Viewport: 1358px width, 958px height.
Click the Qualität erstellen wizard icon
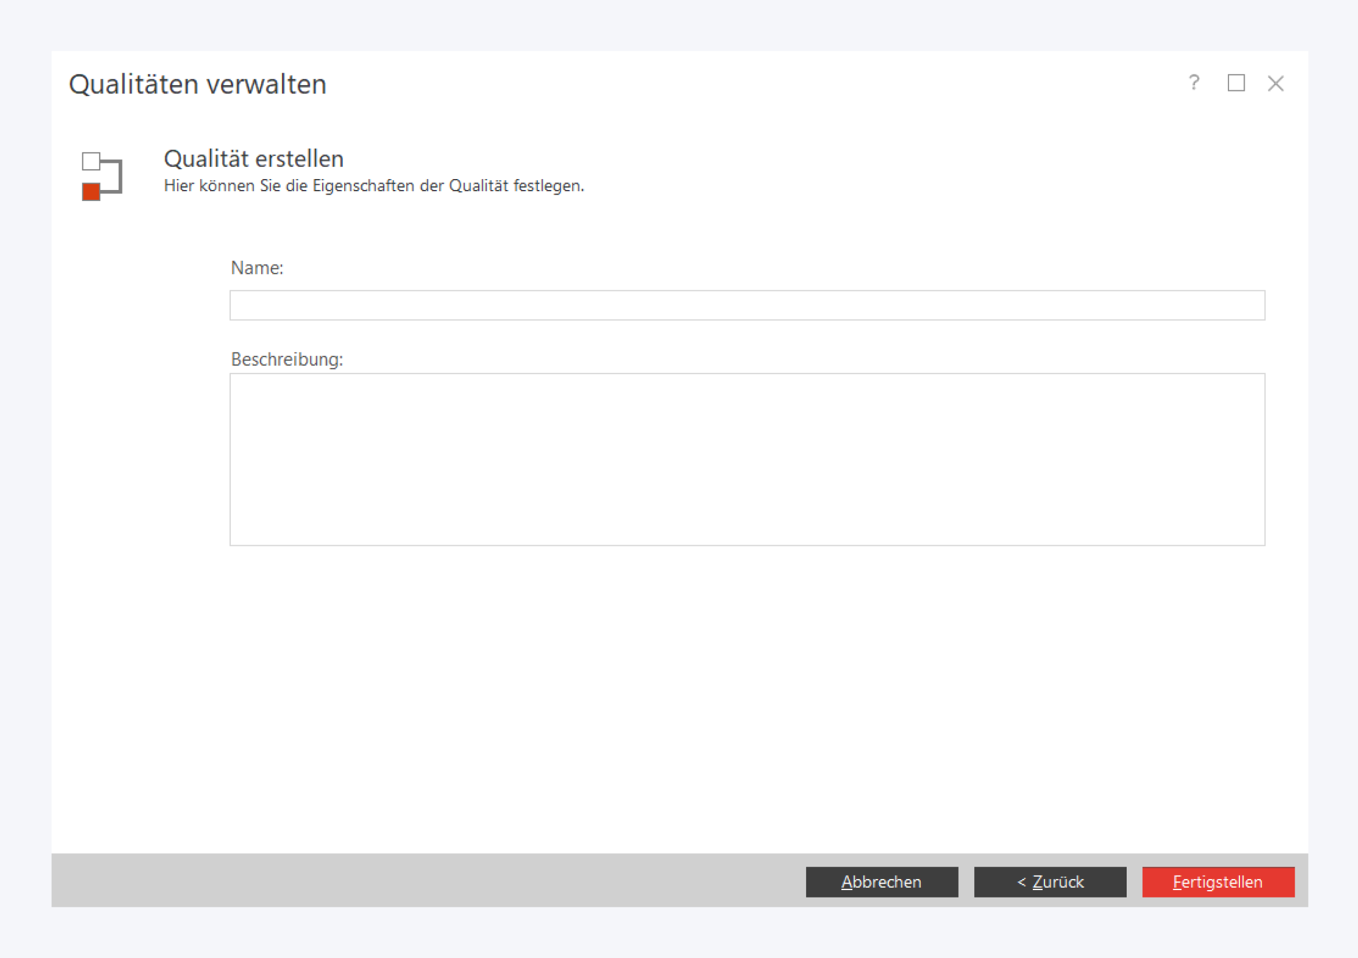tap(102, 176)
